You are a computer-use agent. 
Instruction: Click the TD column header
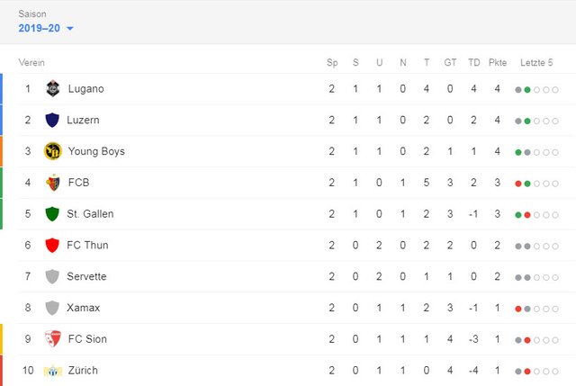click(474, 62)
